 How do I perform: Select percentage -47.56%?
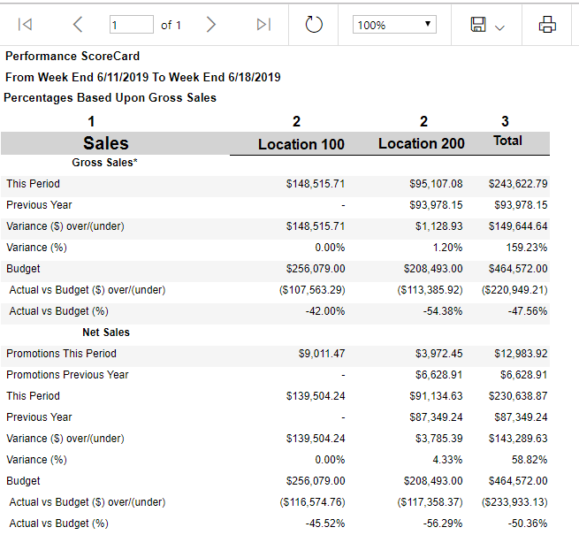tap(528, 311)
